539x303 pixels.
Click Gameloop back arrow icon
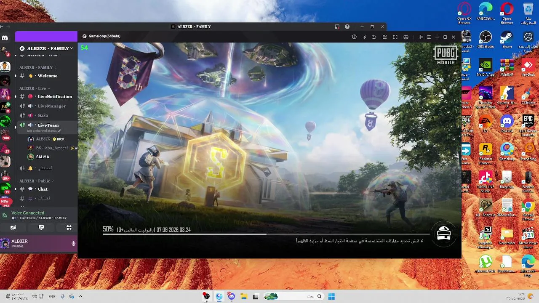coord(374,37)
